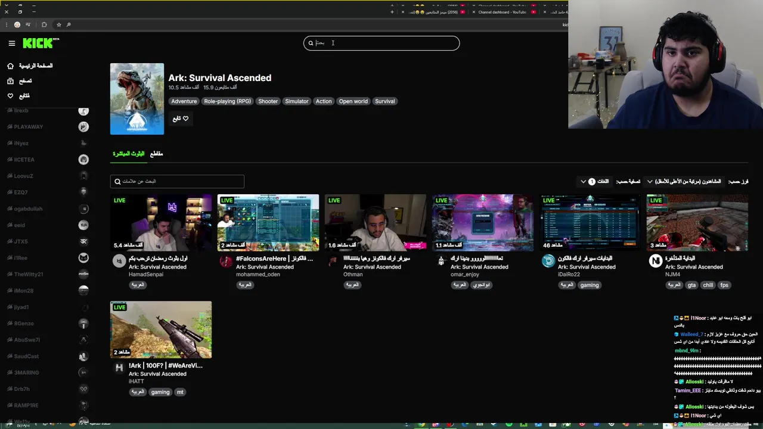Click fps tag under NJM4 stream
763x429 pixels.
724,285
